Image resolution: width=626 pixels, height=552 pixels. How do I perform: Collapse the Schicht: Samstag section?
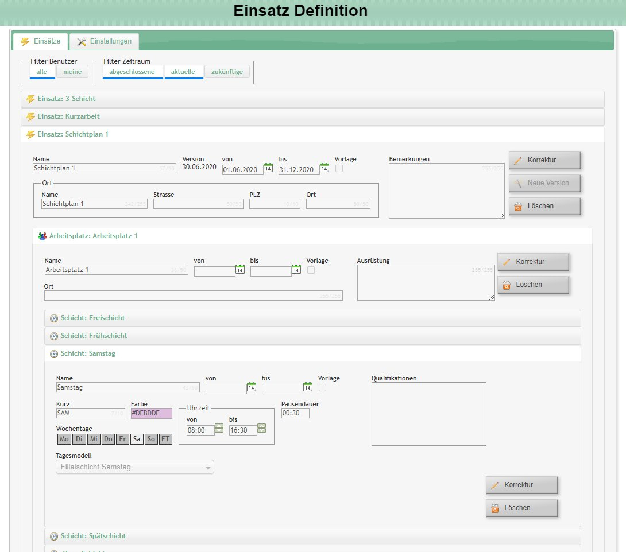pos(312,354)
